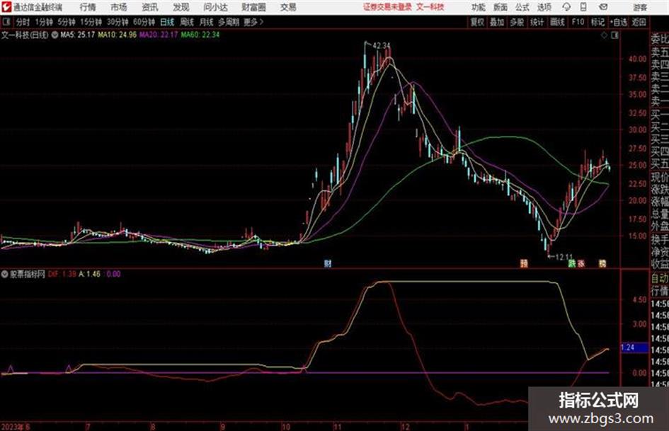The height and width of the screenshot is (431, 669).
Task: Select the 多周期 multi-period tab
Action: [228, 22]
